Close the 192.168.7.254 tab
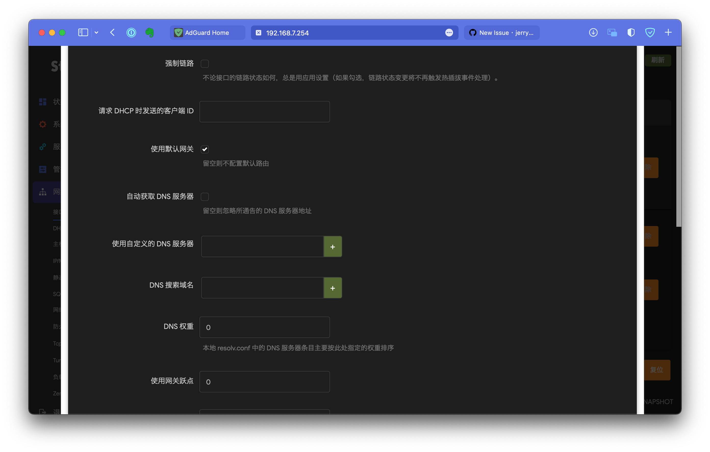Image resolution: width=710 pixels, height=452 pixels. pyautogui.click(x=258, y=33)
